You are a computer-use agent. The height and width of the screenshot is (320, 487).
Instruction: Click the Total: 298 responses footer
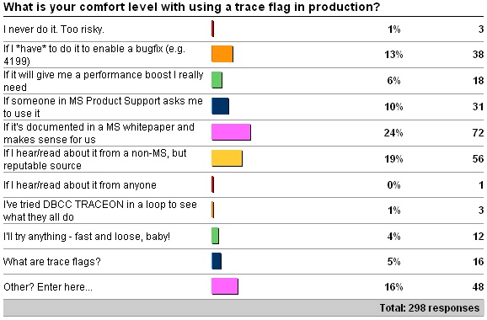coord(430,308)
